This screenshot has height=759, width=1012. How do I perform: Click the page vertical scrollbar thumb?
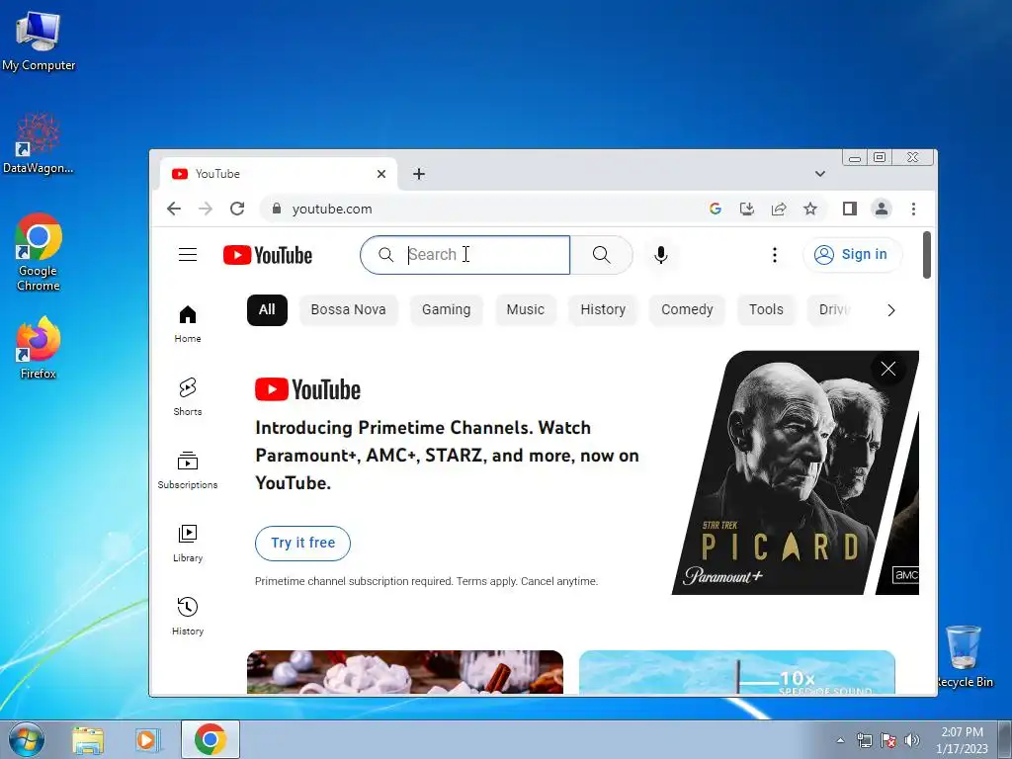(927, 255)
